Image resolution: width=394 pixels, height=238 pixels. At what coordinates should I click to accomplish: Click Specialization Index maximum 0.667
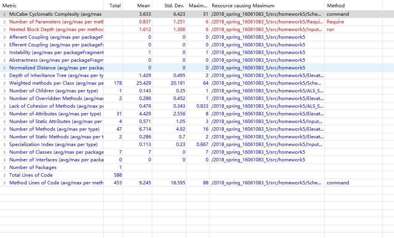[x=202, y=144]
